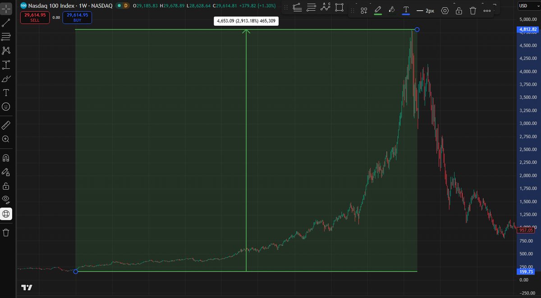Open the forecasting and measurement tools
Viewport: 541px width, 298px height.
pos(6,65)
